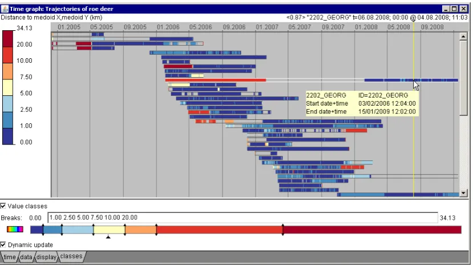Click the Java icon in title bar
Viewport: 473px width, 266px height.
click(x=5, y=9)
